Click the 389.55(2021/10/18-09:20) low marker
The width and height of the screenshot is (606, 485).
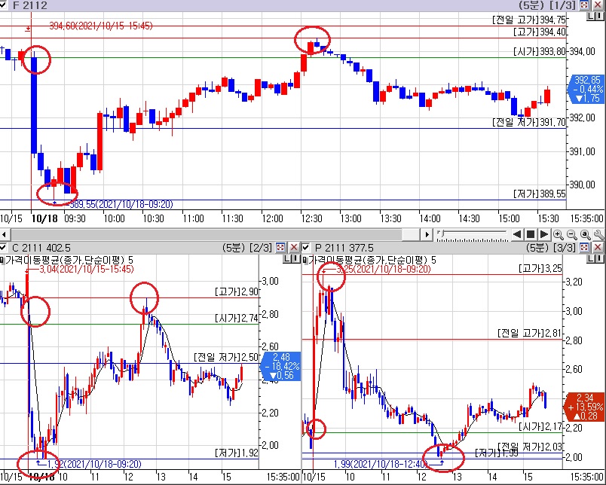click(121, 204)
